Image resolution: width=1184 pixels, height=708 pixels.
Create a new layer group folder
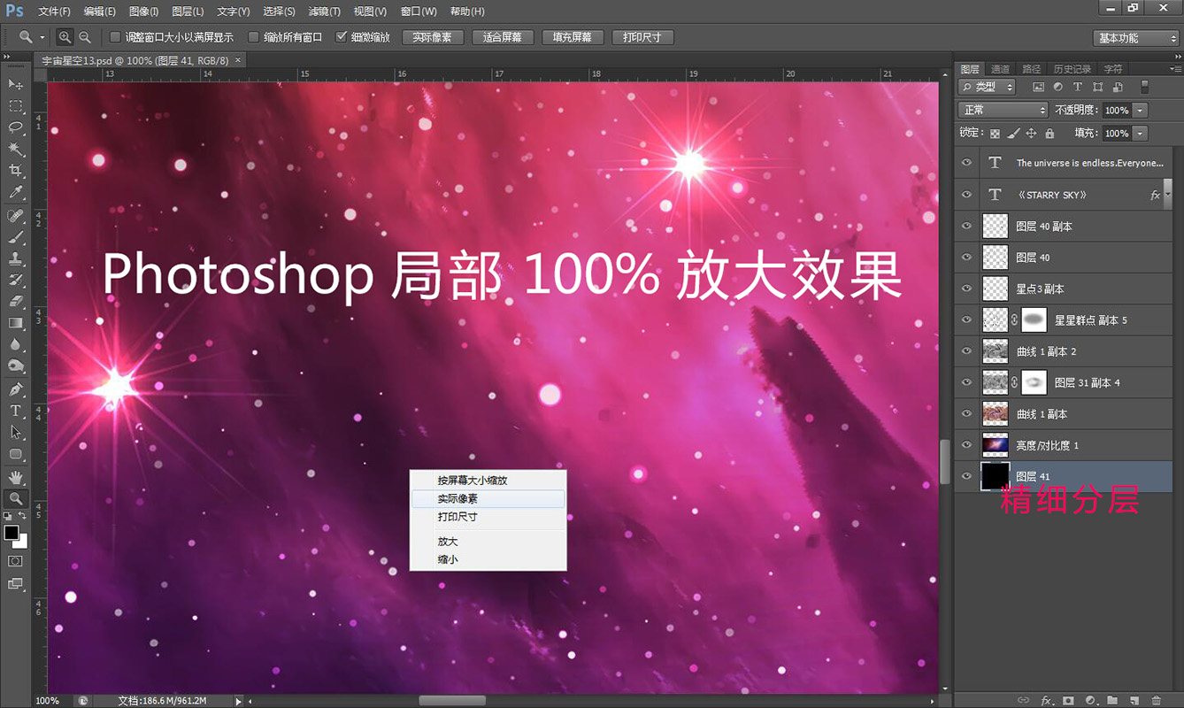coord(1112,700)
